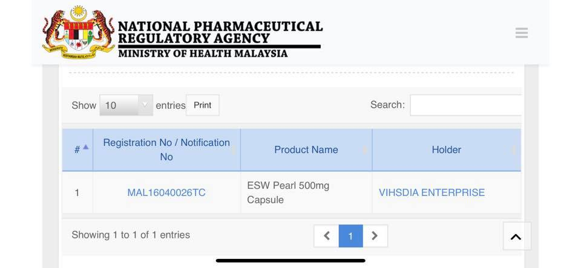Click the National Pharmaceutical Regulatory Agency title
Image resolution: width=581 pixels, height=268 pixels.
220,33
